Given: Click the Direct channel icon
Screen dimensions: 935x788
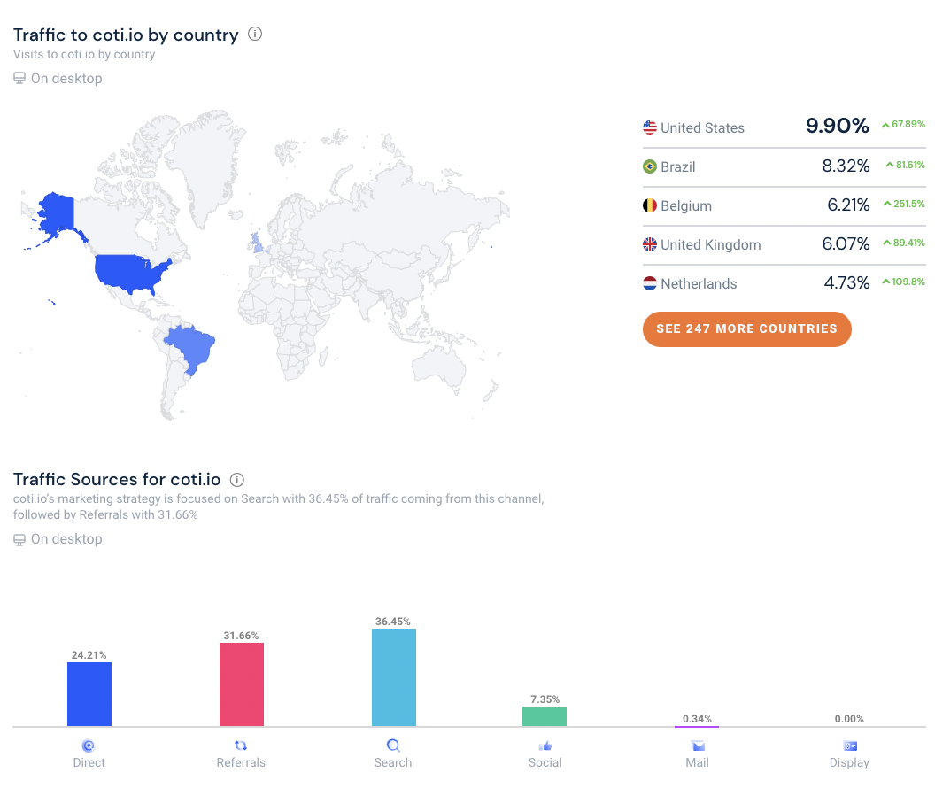Looking at the screenshot, I should click(89, 746).
